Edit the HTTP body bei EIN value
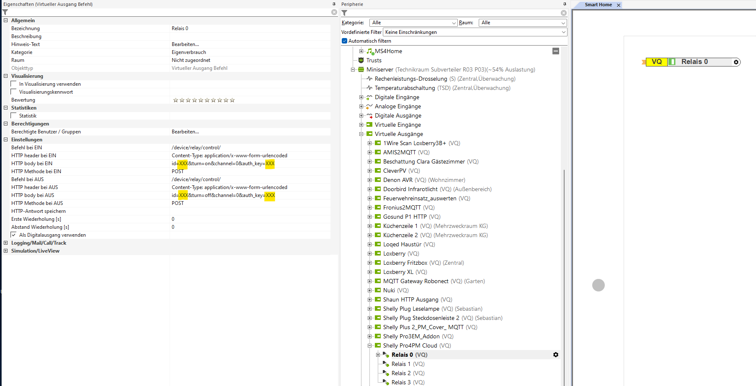The height and width of the screenshot is (386, 756). 250,164
